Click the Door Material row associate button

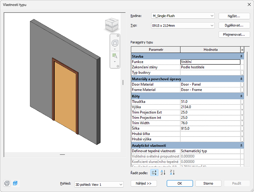click(242, 84)
